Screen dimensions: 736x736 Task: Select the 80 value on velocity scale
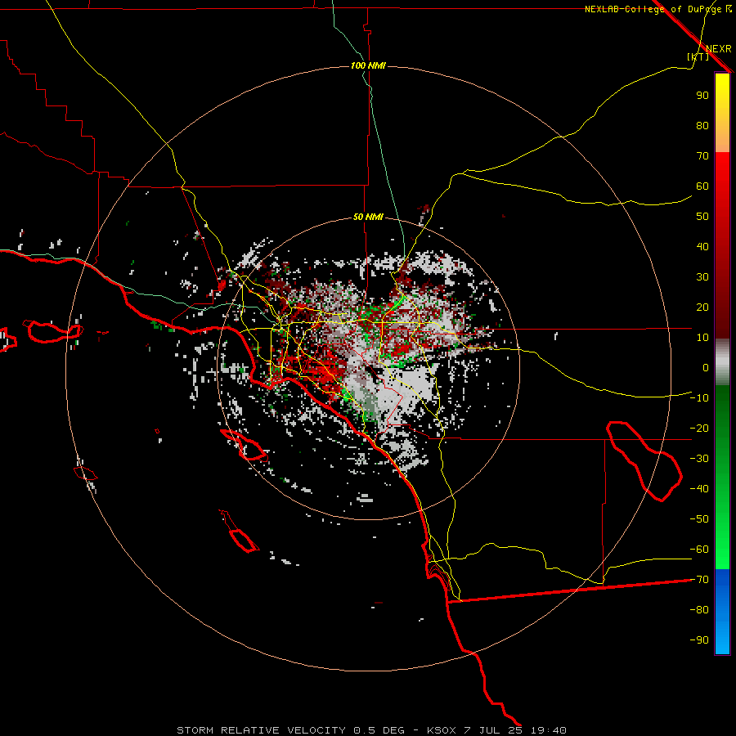pyautogui.click(x=702, y=125)
